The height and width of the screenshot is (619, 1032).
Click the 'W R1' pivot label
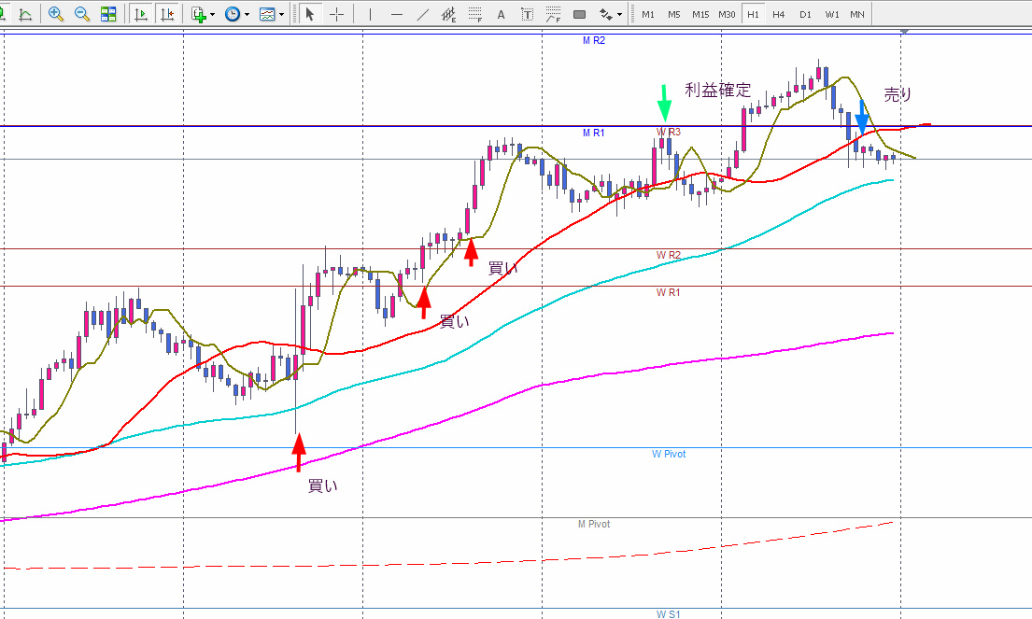[x=668, y=292]
